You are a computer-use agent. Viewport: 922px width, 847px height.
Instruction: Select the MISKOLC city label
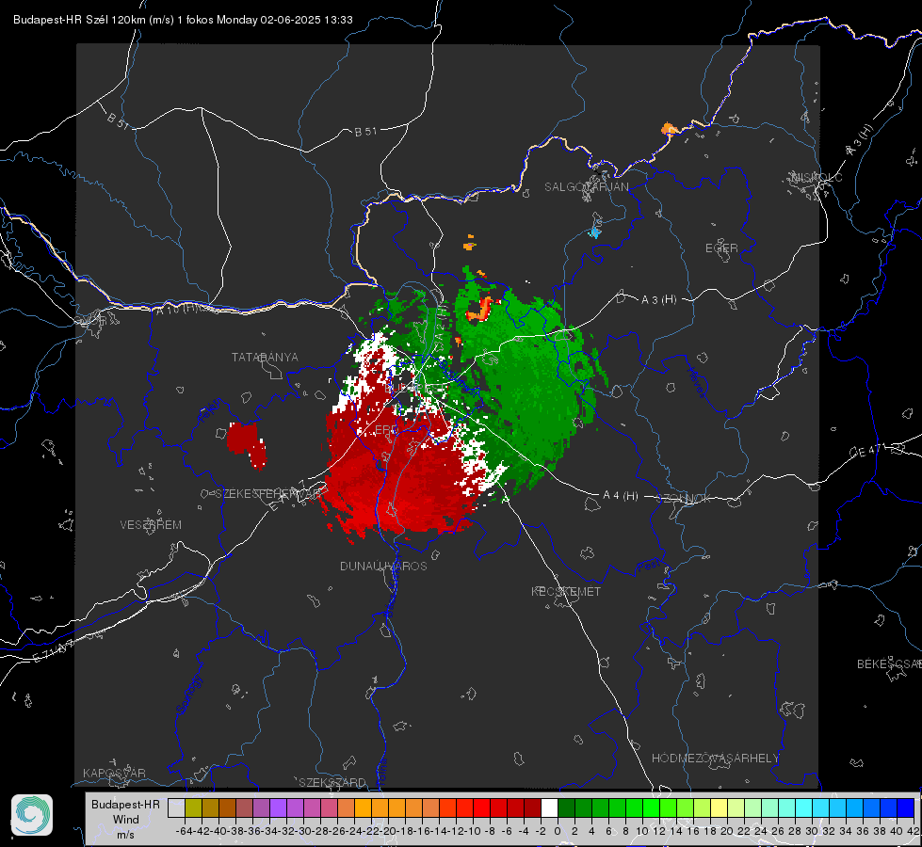(x=817, y=177)
